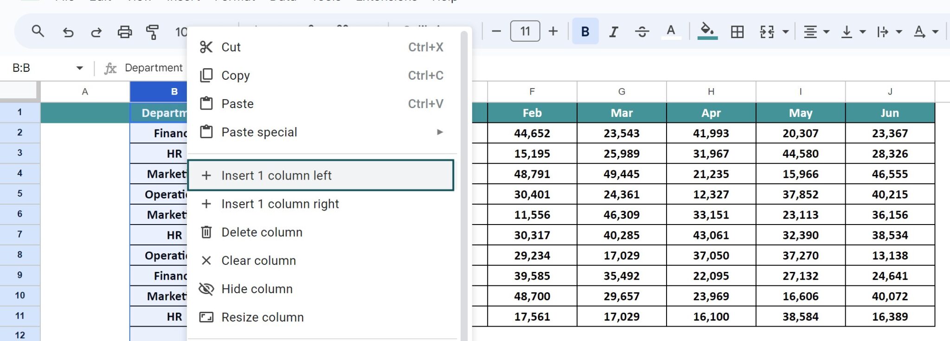Image resolution: width=950 pixels, height=341 pixels.
Task: Select column A header
Action: (x=85, y=92)
